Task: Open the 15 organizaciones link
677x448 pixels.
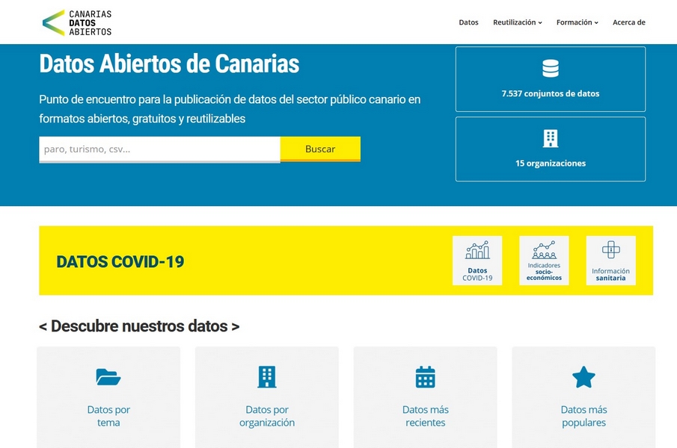Action: tap(551, 149)
